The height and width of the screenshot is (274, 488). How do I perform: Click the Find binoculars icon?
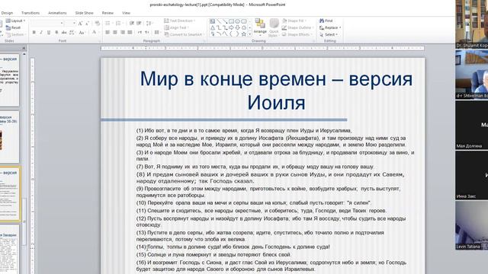pos(322,21)
